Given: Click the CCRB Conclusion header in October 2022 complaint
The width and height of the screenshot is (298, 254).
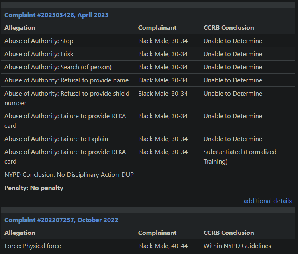Looking at the screenshot, I should point(229,233).
